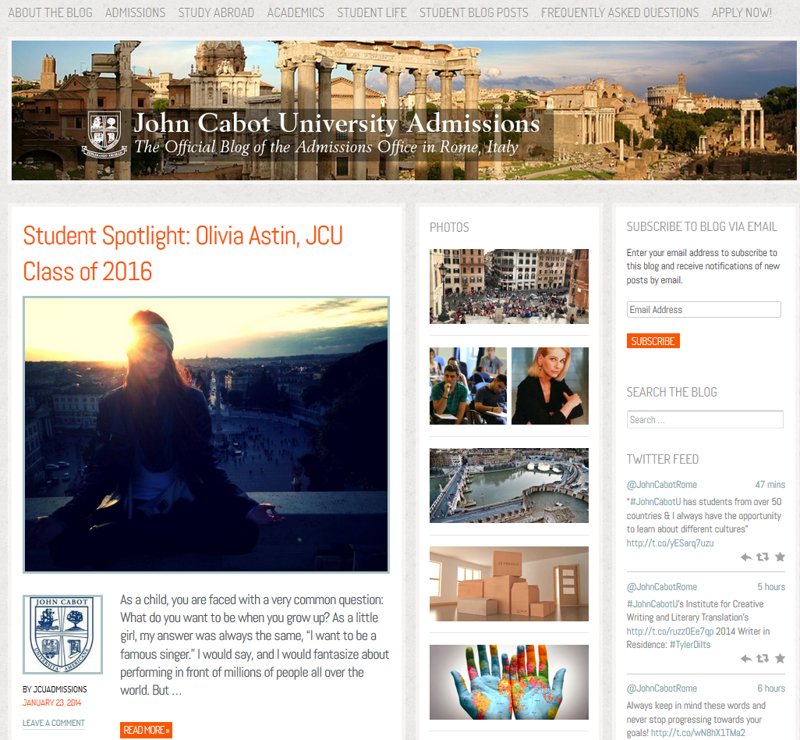800x740 pixels.
Task: Open the blonde woman portrait photo
Action: coord(550,386)
